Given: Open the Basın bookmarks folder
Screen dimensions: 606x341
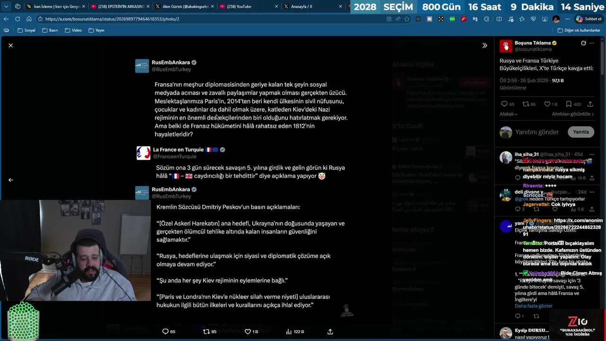Looking at the screenshot, I should click(x=50, y=30).
